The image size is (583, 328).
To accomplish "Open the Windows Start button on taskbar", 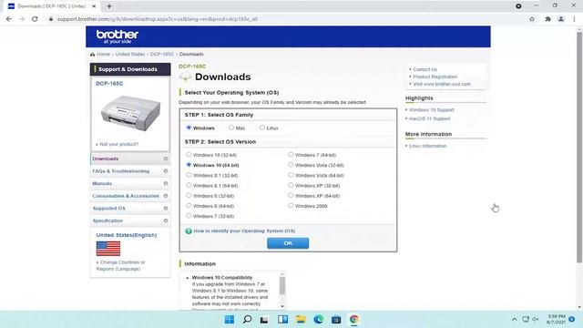I will 230,320.
